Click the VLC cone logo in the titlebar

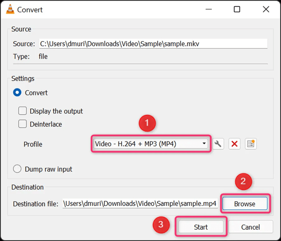pos(10,9)
